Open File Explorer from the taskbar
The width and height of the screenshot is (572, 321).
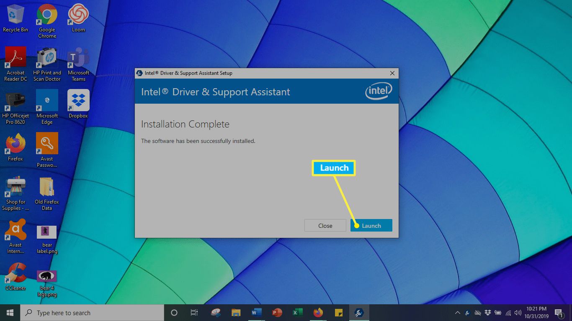(236, 313)
